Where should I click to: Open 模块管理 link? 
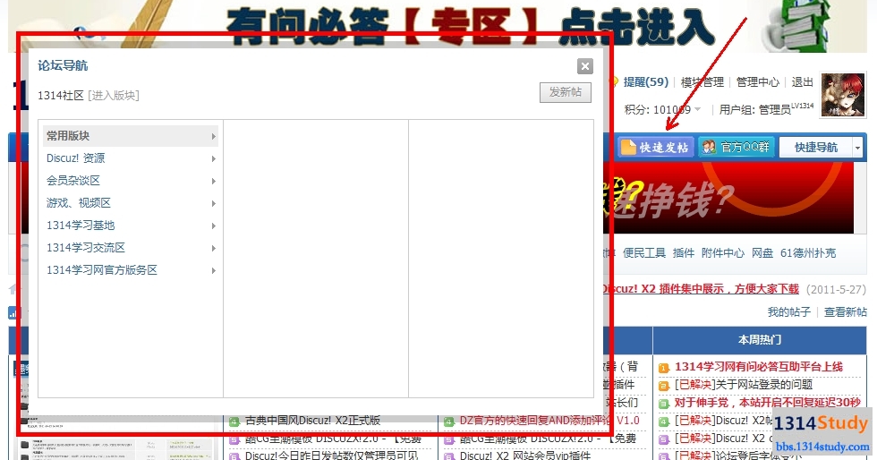point(702,82)
